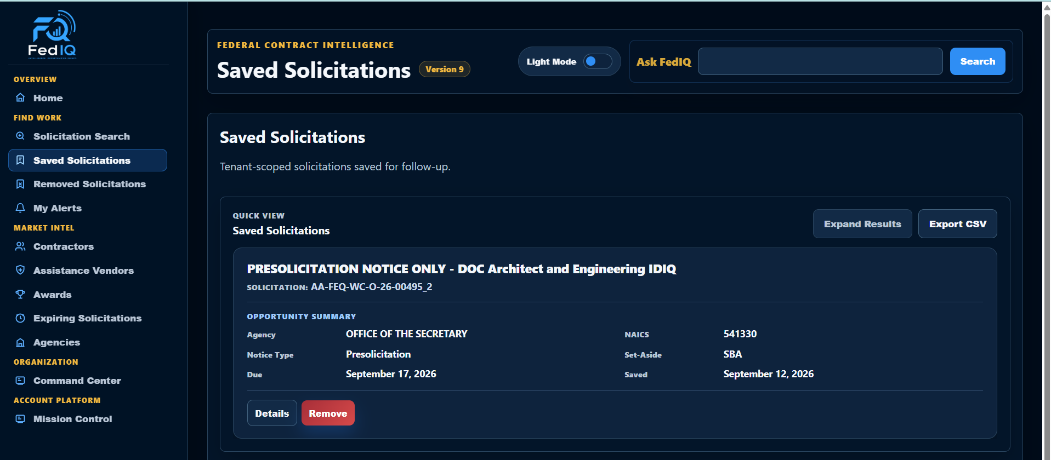
Task: Go to Removed Solicitations page
Action: tap(88, 184)
